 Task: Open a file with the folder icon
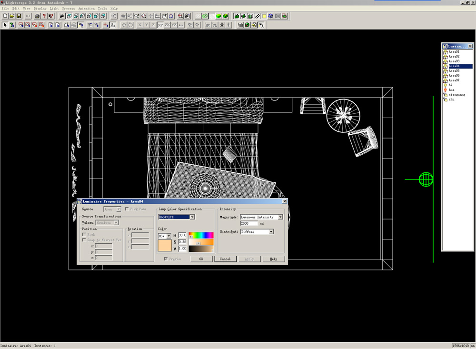12,16
